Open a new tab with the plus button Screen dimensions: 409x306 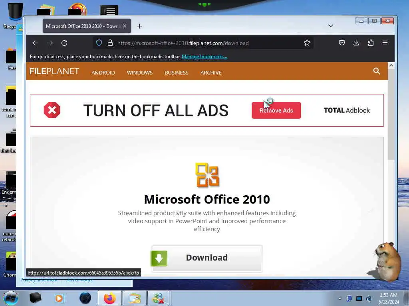point(139,26)
